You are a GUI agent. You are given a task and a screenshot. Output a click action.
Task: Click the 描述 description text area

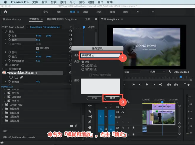[x=100, y=86]
